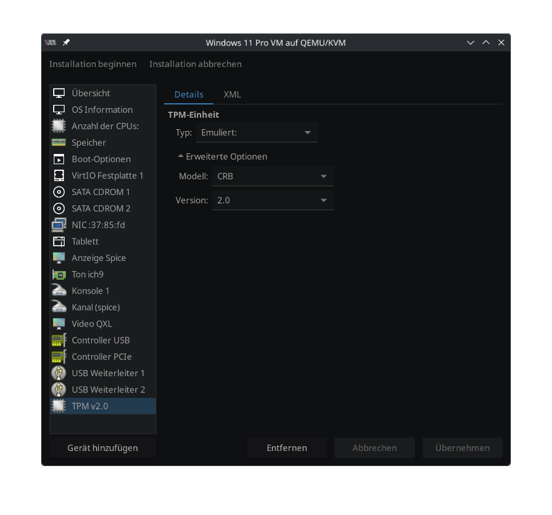552x515 pixels.
Task: Click the SATA CDROM 1 disc icon
Action: 59,192
